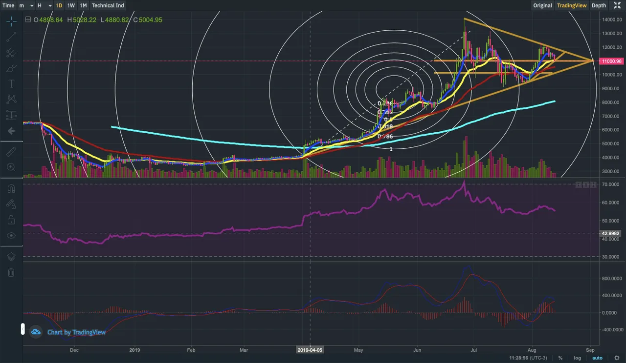This screenshot has height=363, width=626.
Task: Toggle magnet snap mode
Action: pyautogui.click(x=11, y=188)
